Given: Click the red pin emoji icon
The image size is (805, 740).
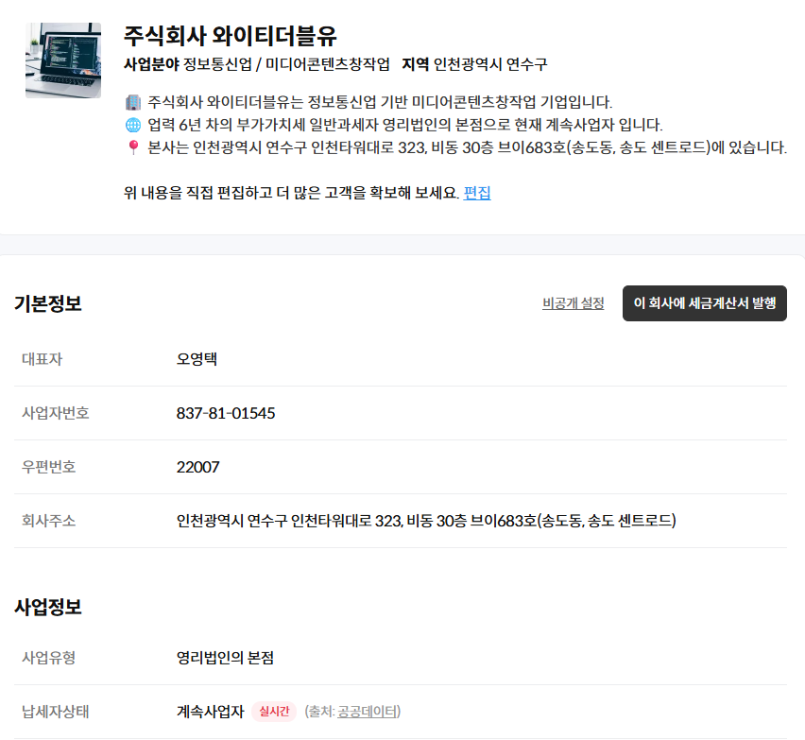Looking at the screenshot, I should point(133,147).
